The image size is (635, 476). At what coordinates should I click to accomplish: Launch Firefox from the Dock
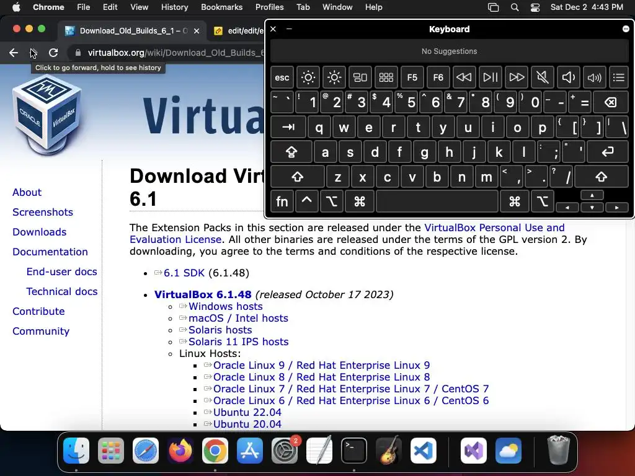[180, 451]
